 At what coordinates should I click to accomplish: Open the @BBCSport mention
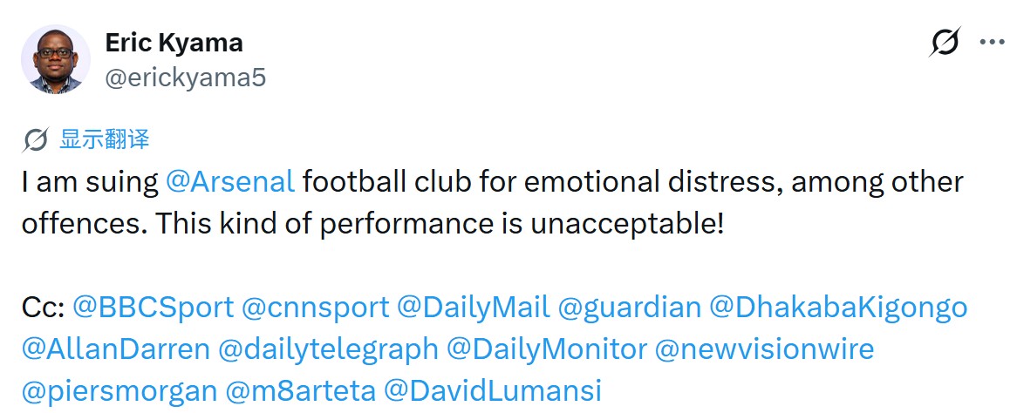154,307
